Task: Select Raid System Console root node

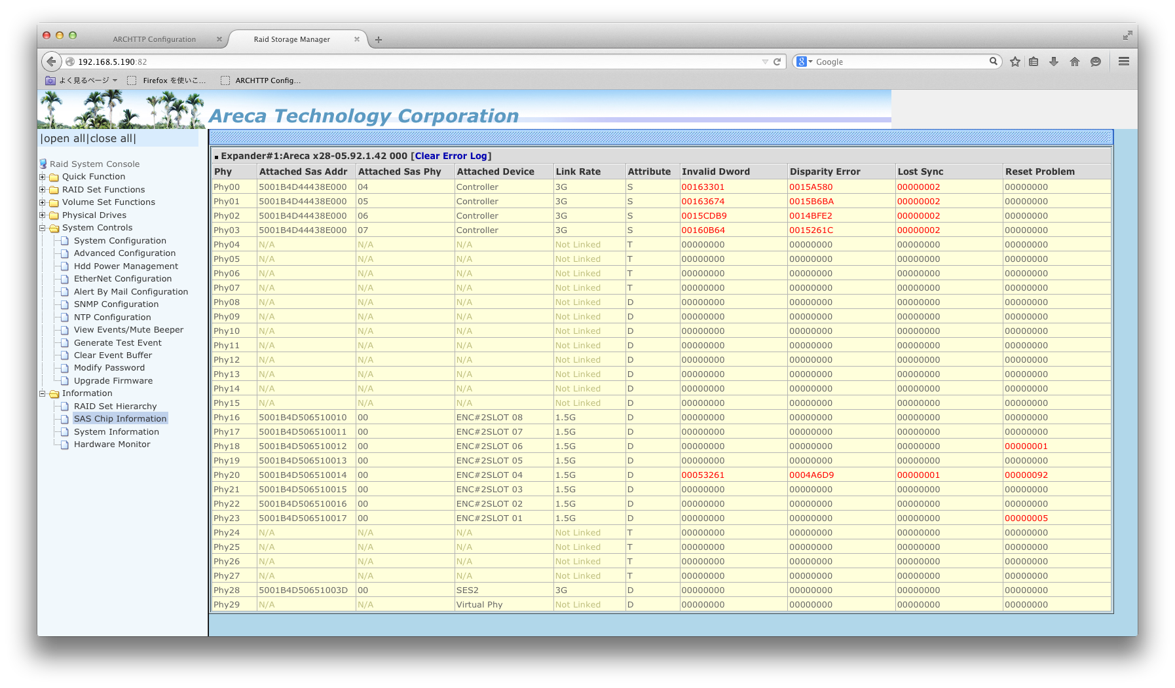Action: [94, 164]
